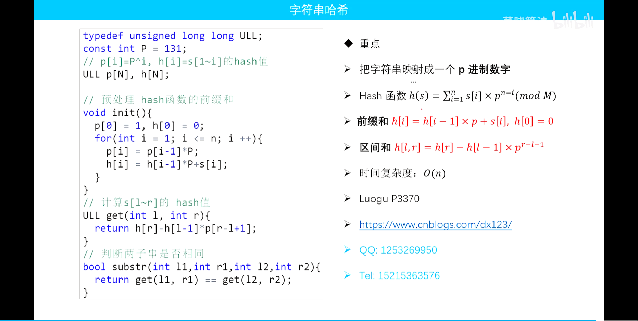Viewport: 638px width, 321px height.
Task: Click the arrow bullet beside 前缀和
Action: tap(348, 121)
